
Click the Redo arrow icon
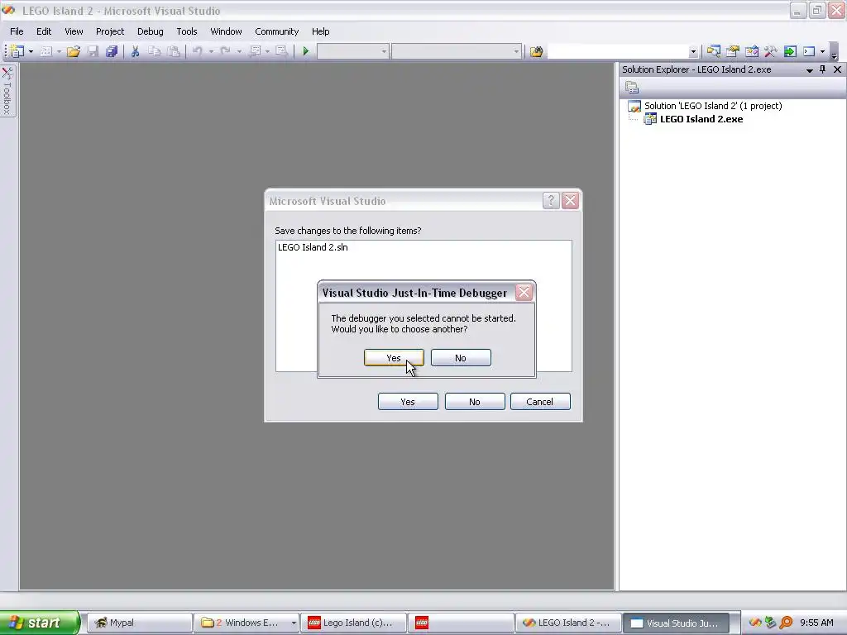tap(225, 51)
